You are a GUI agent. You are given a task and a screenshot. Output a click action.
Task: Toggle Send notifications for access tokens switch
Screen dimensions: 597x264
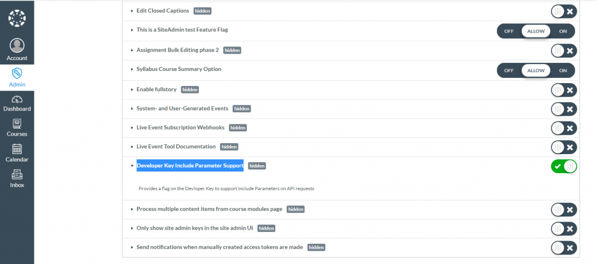(x=564, y=248)
